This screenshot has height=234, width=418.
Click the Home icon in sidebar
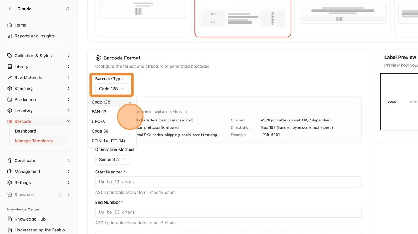10,25
